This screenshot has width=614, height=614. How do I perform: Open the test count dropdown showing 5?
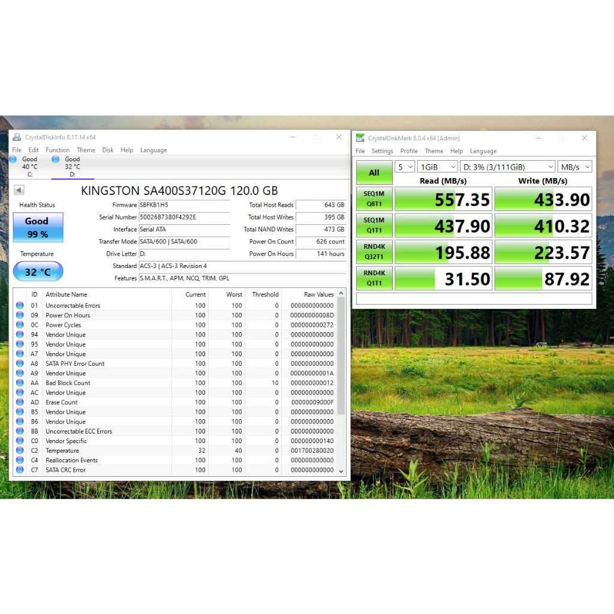[405, 167]
